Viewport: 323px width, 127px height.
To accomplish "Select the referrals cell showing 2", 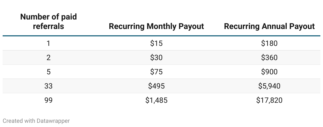I will (x=48, y=57).
